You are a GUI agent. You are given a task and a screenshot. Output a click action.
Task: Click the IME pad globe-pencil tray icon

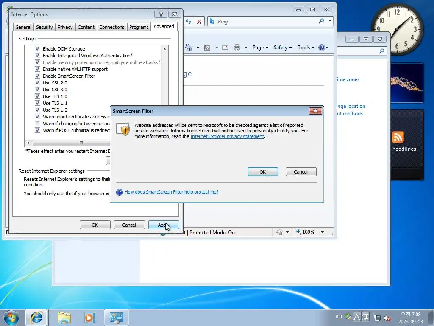point(348,317)
